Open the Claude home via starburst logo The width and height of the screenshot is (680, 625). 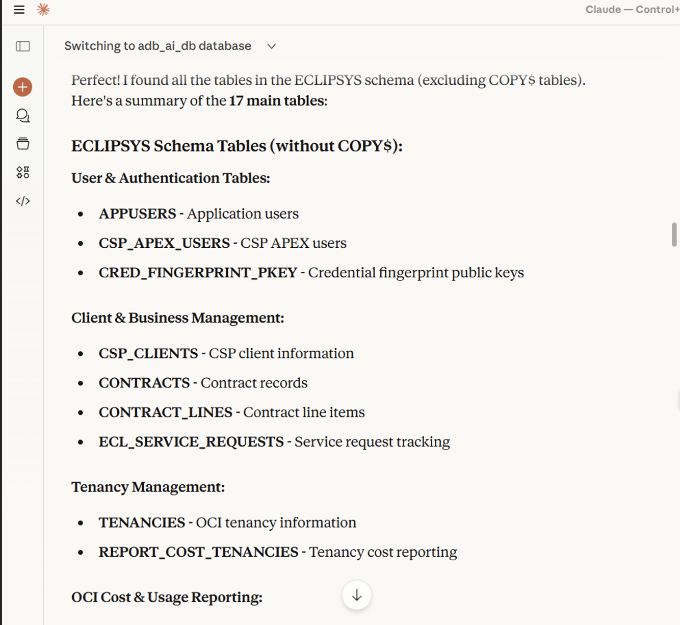[43, 9]
